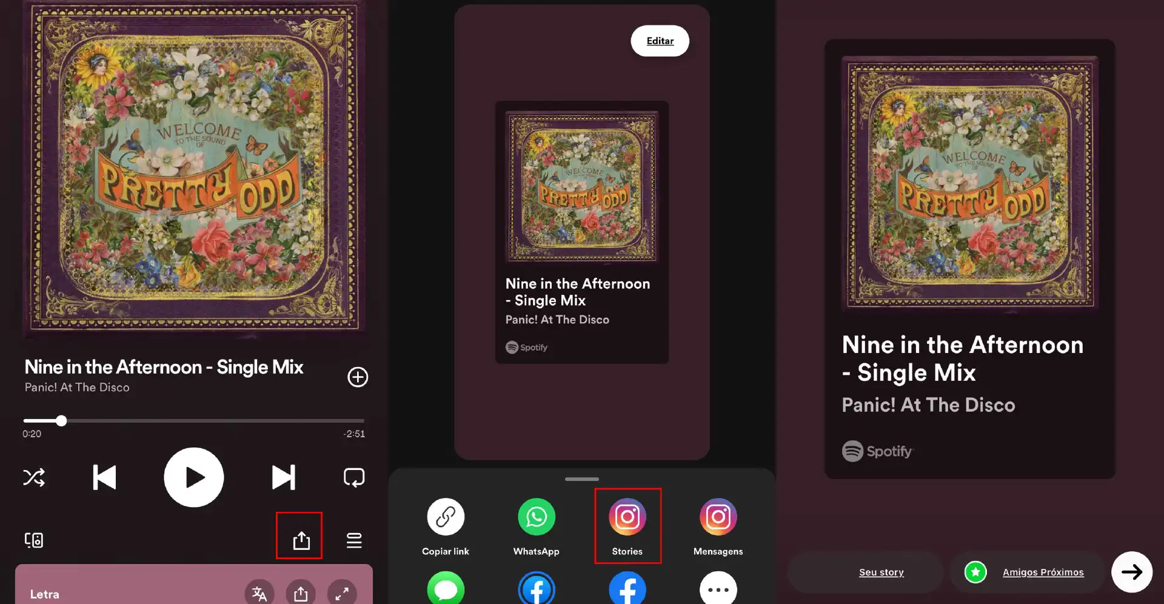
Task: Open more share options with three dots
Action: [718, 589]
